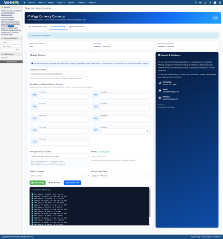
Task: Click the plus icon in top navbar
Action: tap(24, 3)
